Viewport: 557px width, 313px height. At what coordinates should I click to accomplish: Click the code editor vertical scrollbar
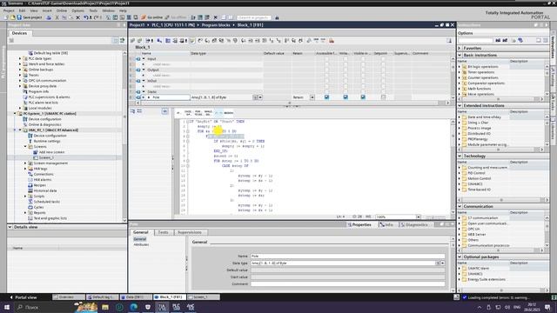(453, 167)
